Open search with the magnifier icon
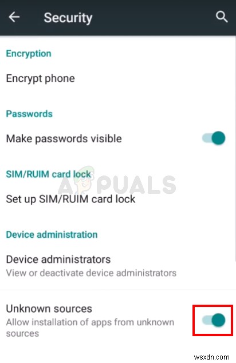This screenshot has height=363, width=236. pos(221,17)
